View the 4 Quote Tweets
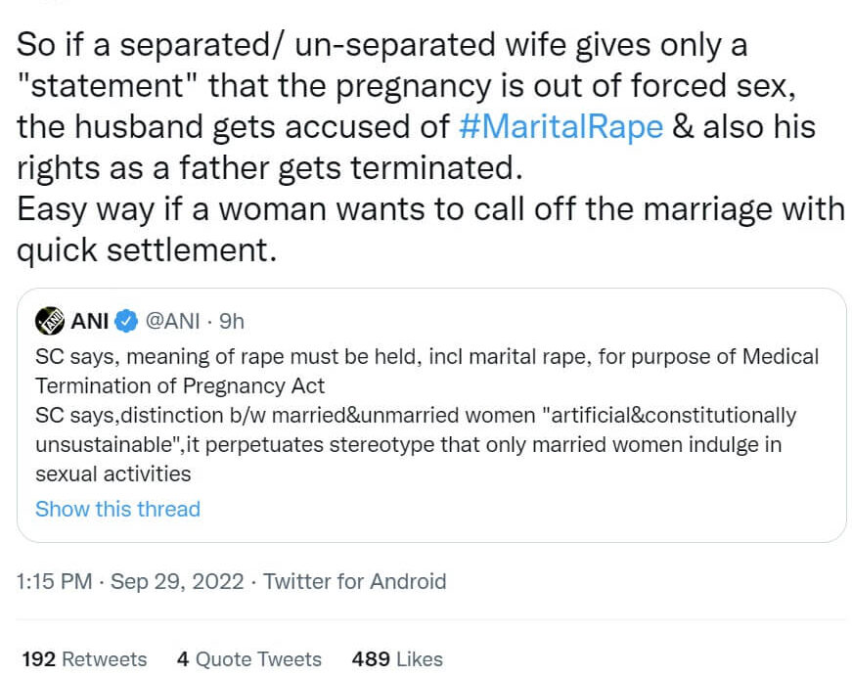 point(248,659)
